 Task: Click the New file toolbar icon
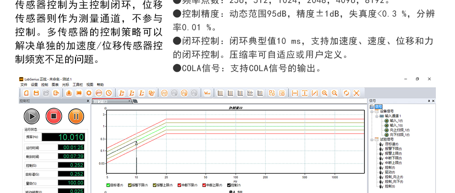point(26,93)
